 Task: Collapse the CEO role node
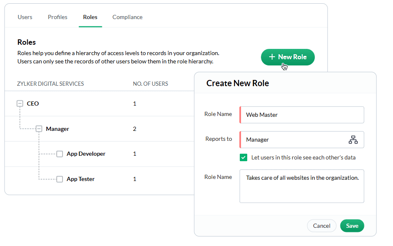tap(20, 103)
